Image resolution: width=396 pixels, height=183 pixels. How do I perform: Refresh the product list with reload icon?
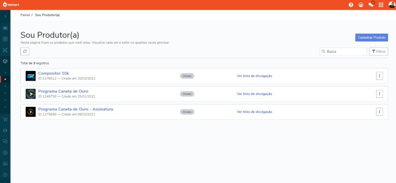point(25,51)
